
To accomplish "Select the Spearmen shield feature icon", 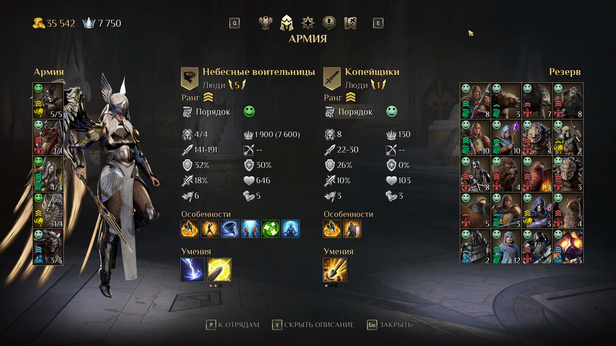I will pyautogui.click(x=352, y=229).
